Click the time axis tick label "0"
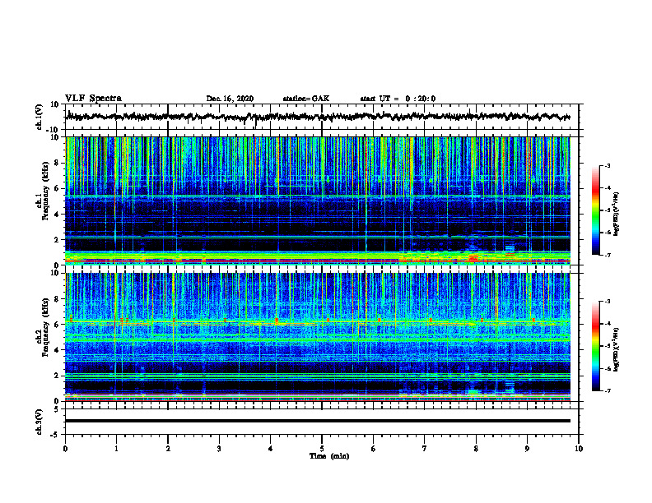 (x=65, y=449)
